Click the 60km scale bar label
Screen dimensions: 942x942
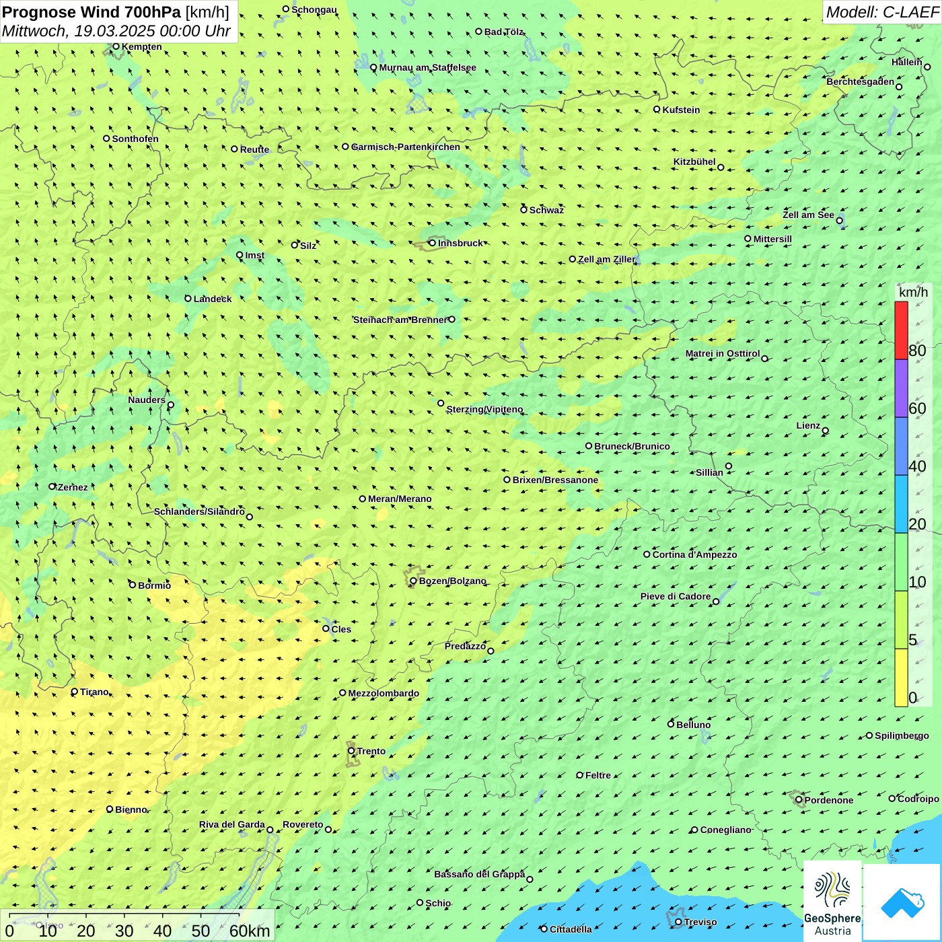tap(249, 931)
